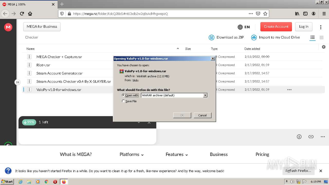
Task: Switch to list view
Action: (313, 38)
